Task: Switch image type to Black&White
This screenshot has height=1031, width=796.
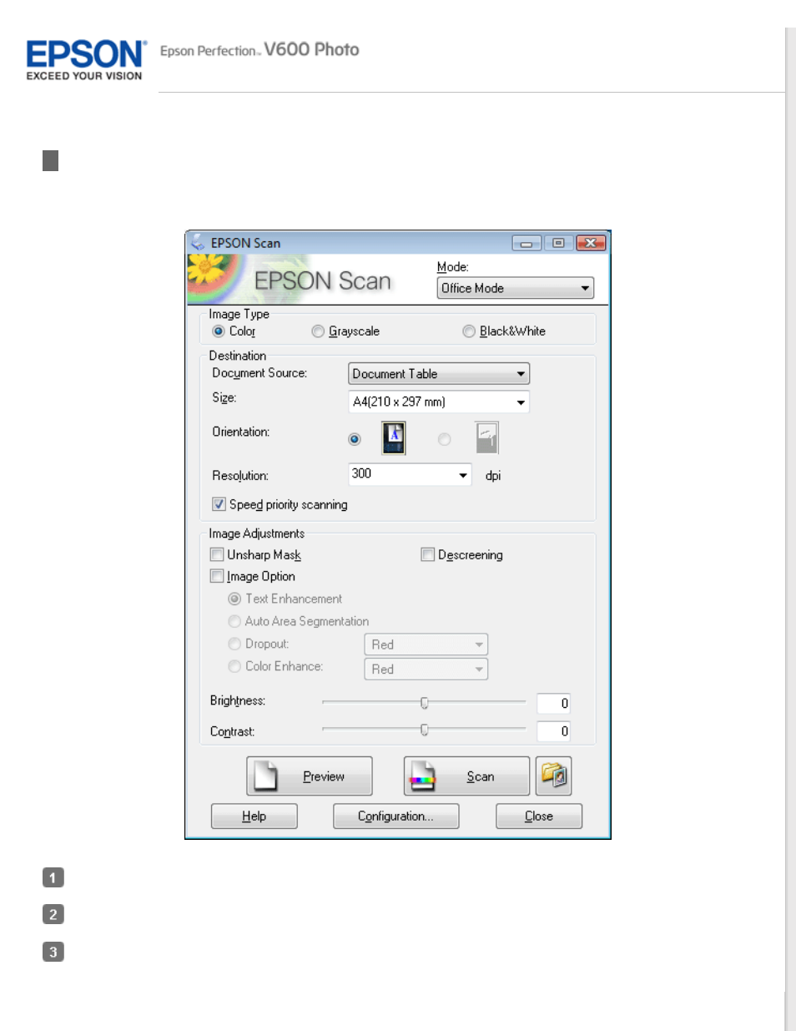Action: coord(469,331)
